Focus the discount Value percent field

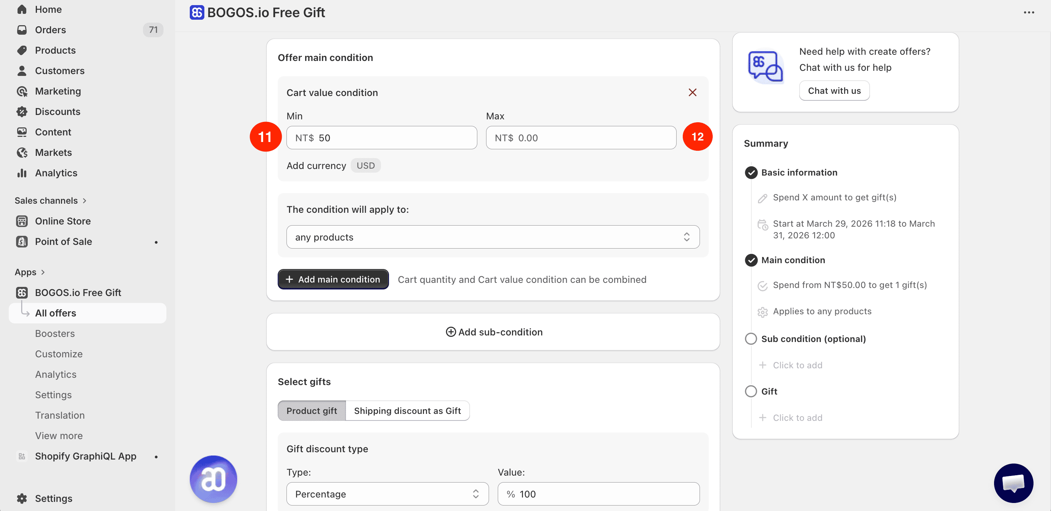tap(598, 493)
